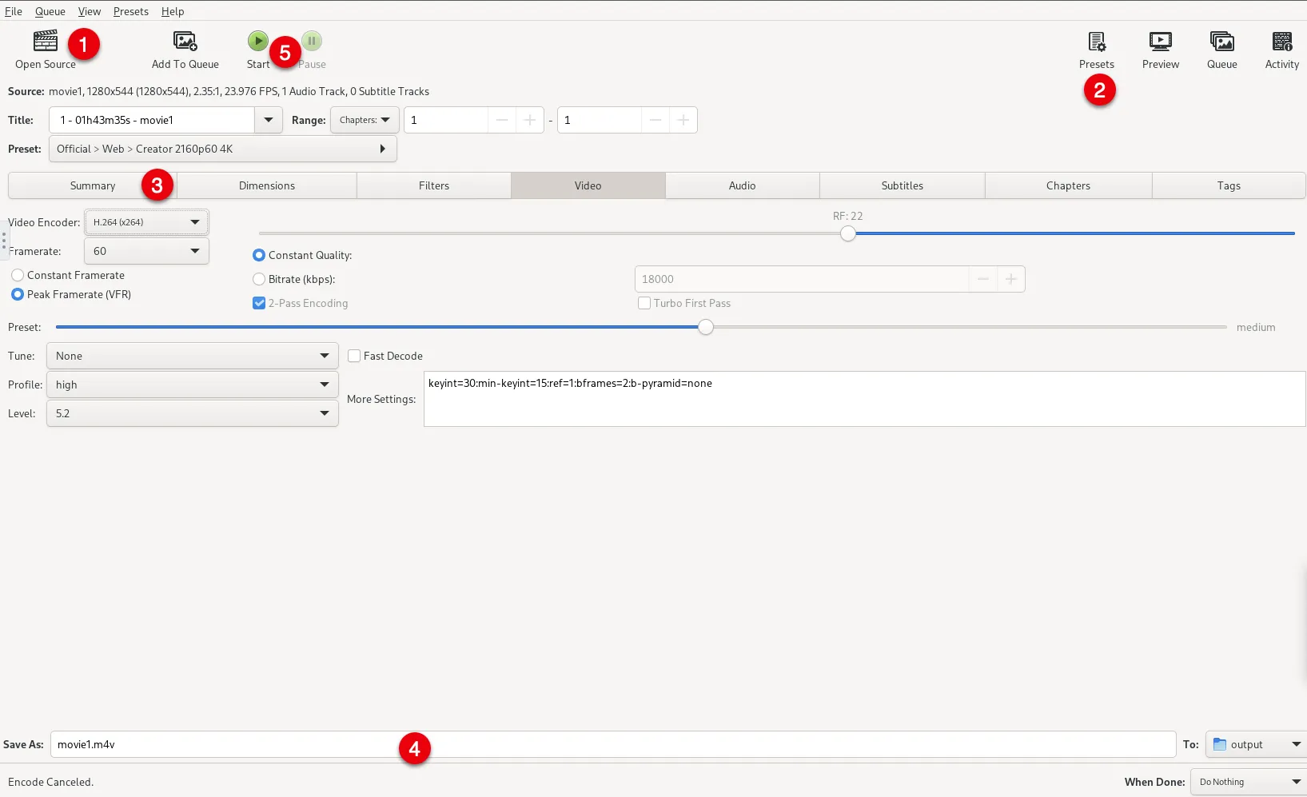This screenshot has width=1307, height=797.
Task: Open the Tune dropdown
Action: point(192,356)
